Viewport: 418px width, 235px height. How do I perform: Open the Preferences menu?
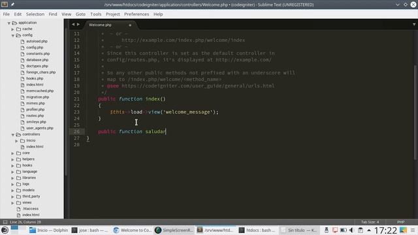click(x=137, y=14)
